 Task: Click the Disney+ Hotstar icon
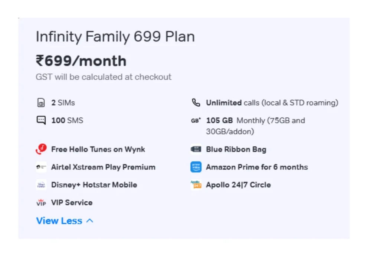[41, 185]
